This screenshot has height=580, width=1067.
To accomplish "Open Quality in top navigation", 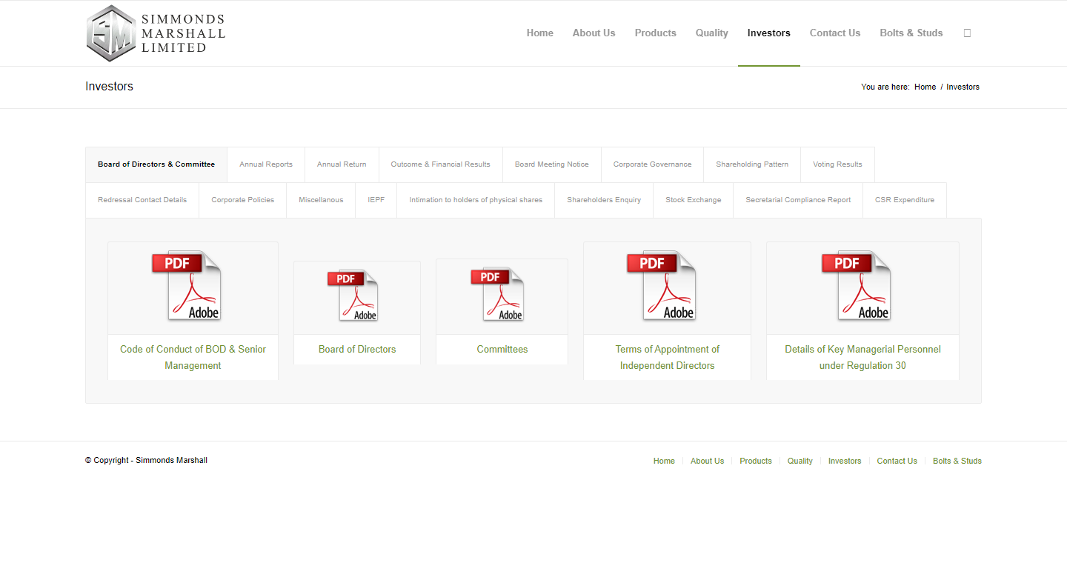I will coord(712,33).
